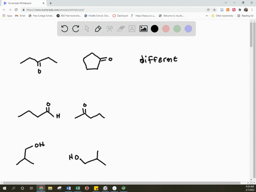Open the Free College Sched bookmark
Viewport: 256px width, 192px height.
[41, 15]
